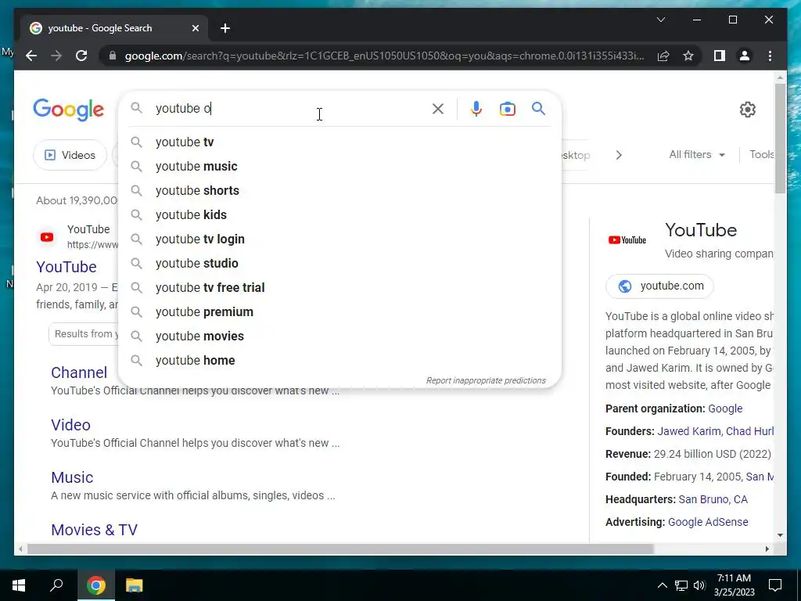Open Windows taskbar search
The width and height of the screenshot is (801, 601).
56,585
